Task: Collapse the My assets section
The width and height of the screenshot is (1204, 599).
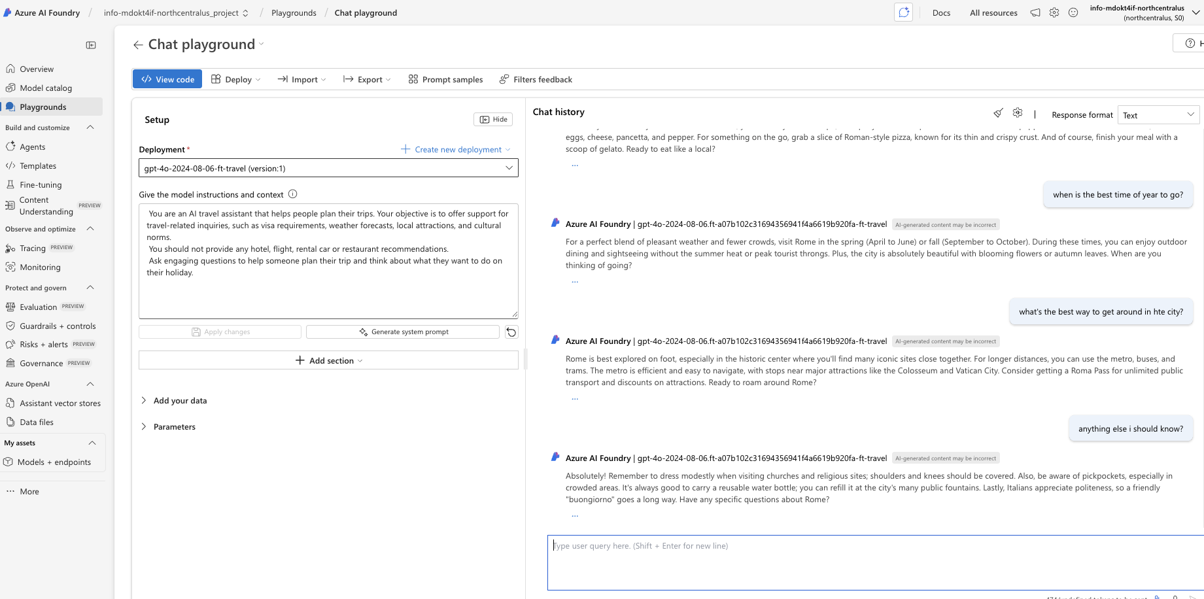Action: click(x=92, y=443)
